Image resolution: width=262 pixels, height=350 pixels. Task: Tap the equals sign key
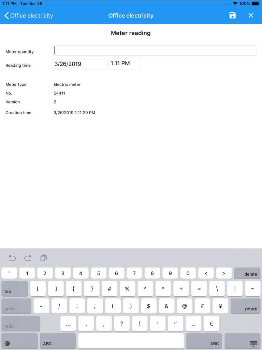coord(199,288)
